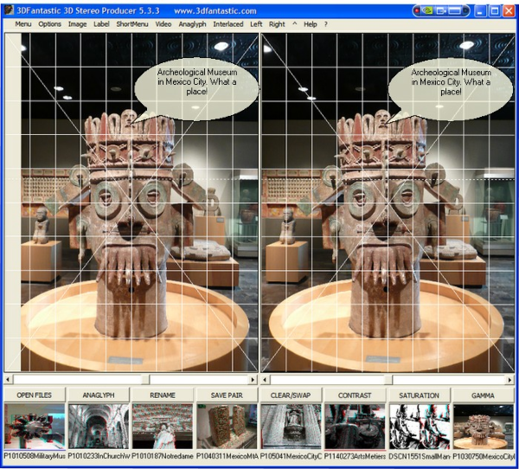
Task: Select the P1030750MexicoCity thumbnail image
Action: 484,427
